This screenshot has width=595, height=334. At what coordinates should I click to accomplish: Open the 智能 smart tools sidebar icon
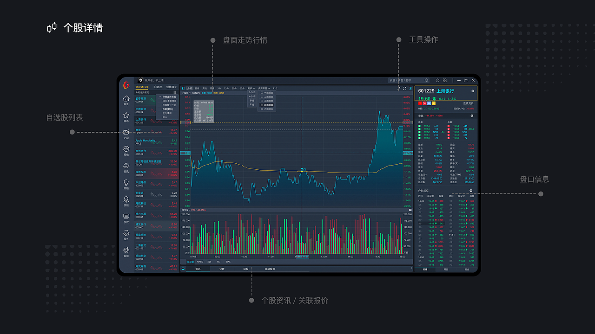coord(126,250)
